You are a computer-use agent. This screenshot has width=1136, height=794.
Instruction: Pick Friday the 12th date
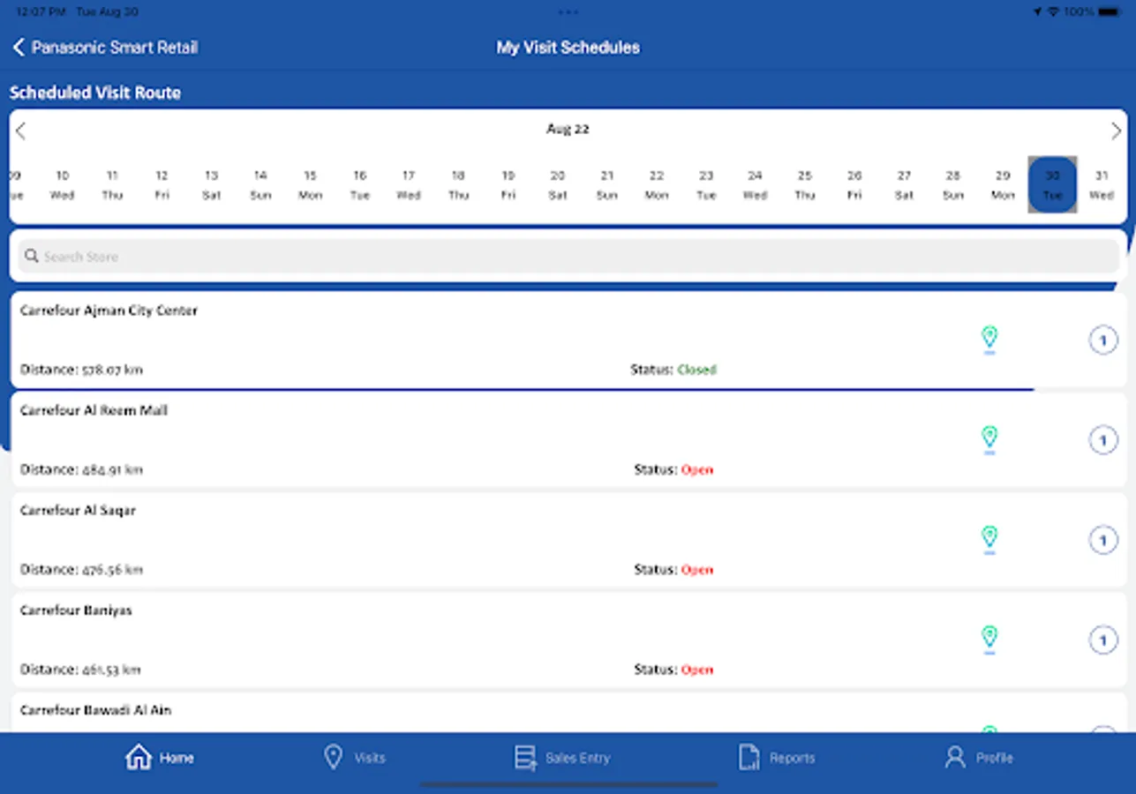162,185
